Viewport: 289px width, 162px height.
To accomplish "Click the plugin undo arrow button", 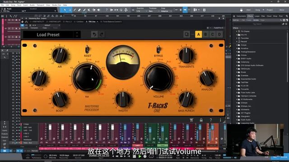I will coord(94,34).
